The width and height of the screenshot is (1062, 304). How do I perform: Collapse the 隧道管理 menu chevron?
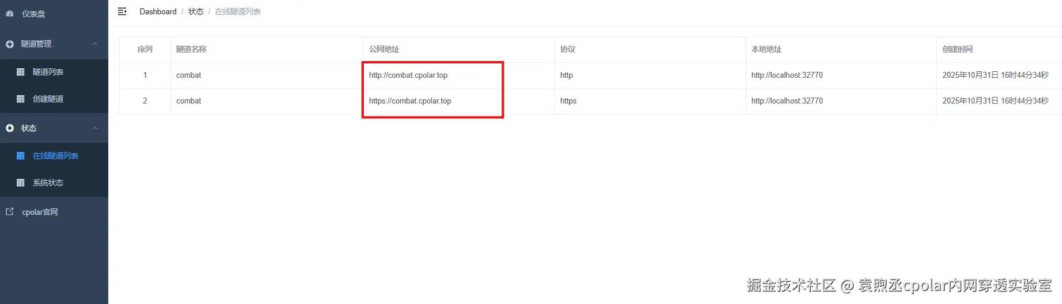click(x=95, y=44)
